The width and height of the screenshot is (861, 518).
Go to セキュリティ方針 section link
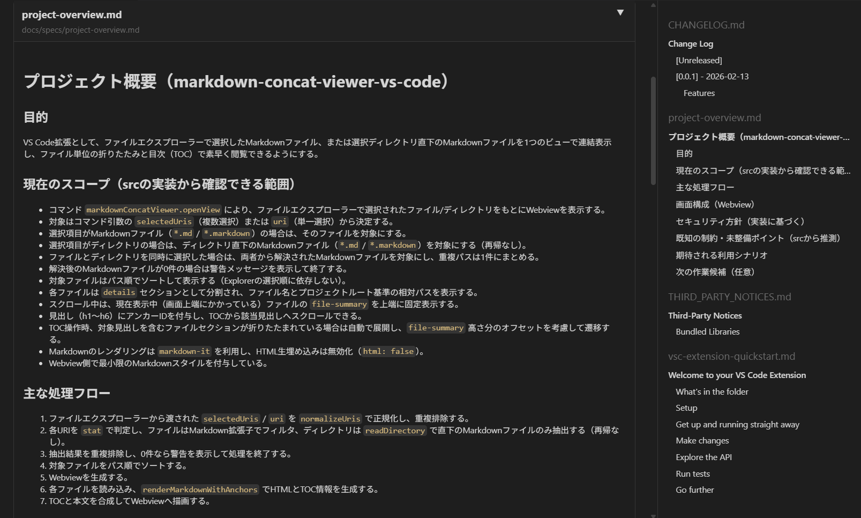pos(740,222)
